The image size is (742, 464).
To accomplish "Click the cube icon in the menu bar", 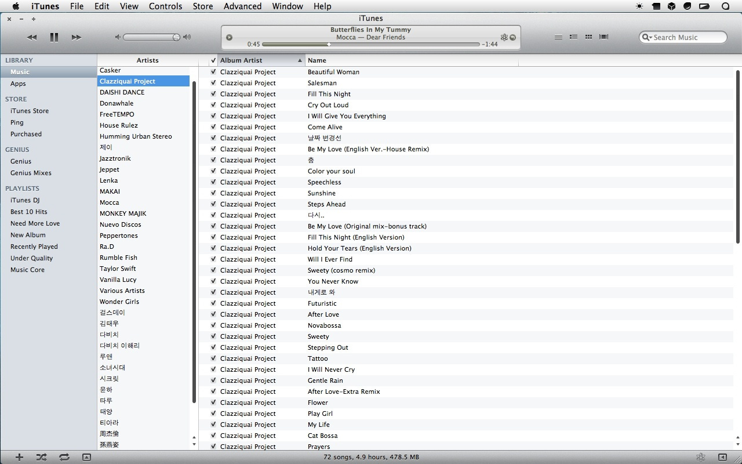I will click(x=671, y=6).
